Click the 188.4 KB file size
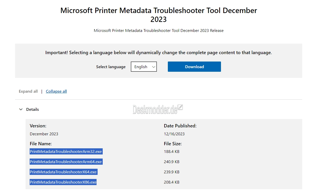 pyautogui.click(x=172, y=151)
